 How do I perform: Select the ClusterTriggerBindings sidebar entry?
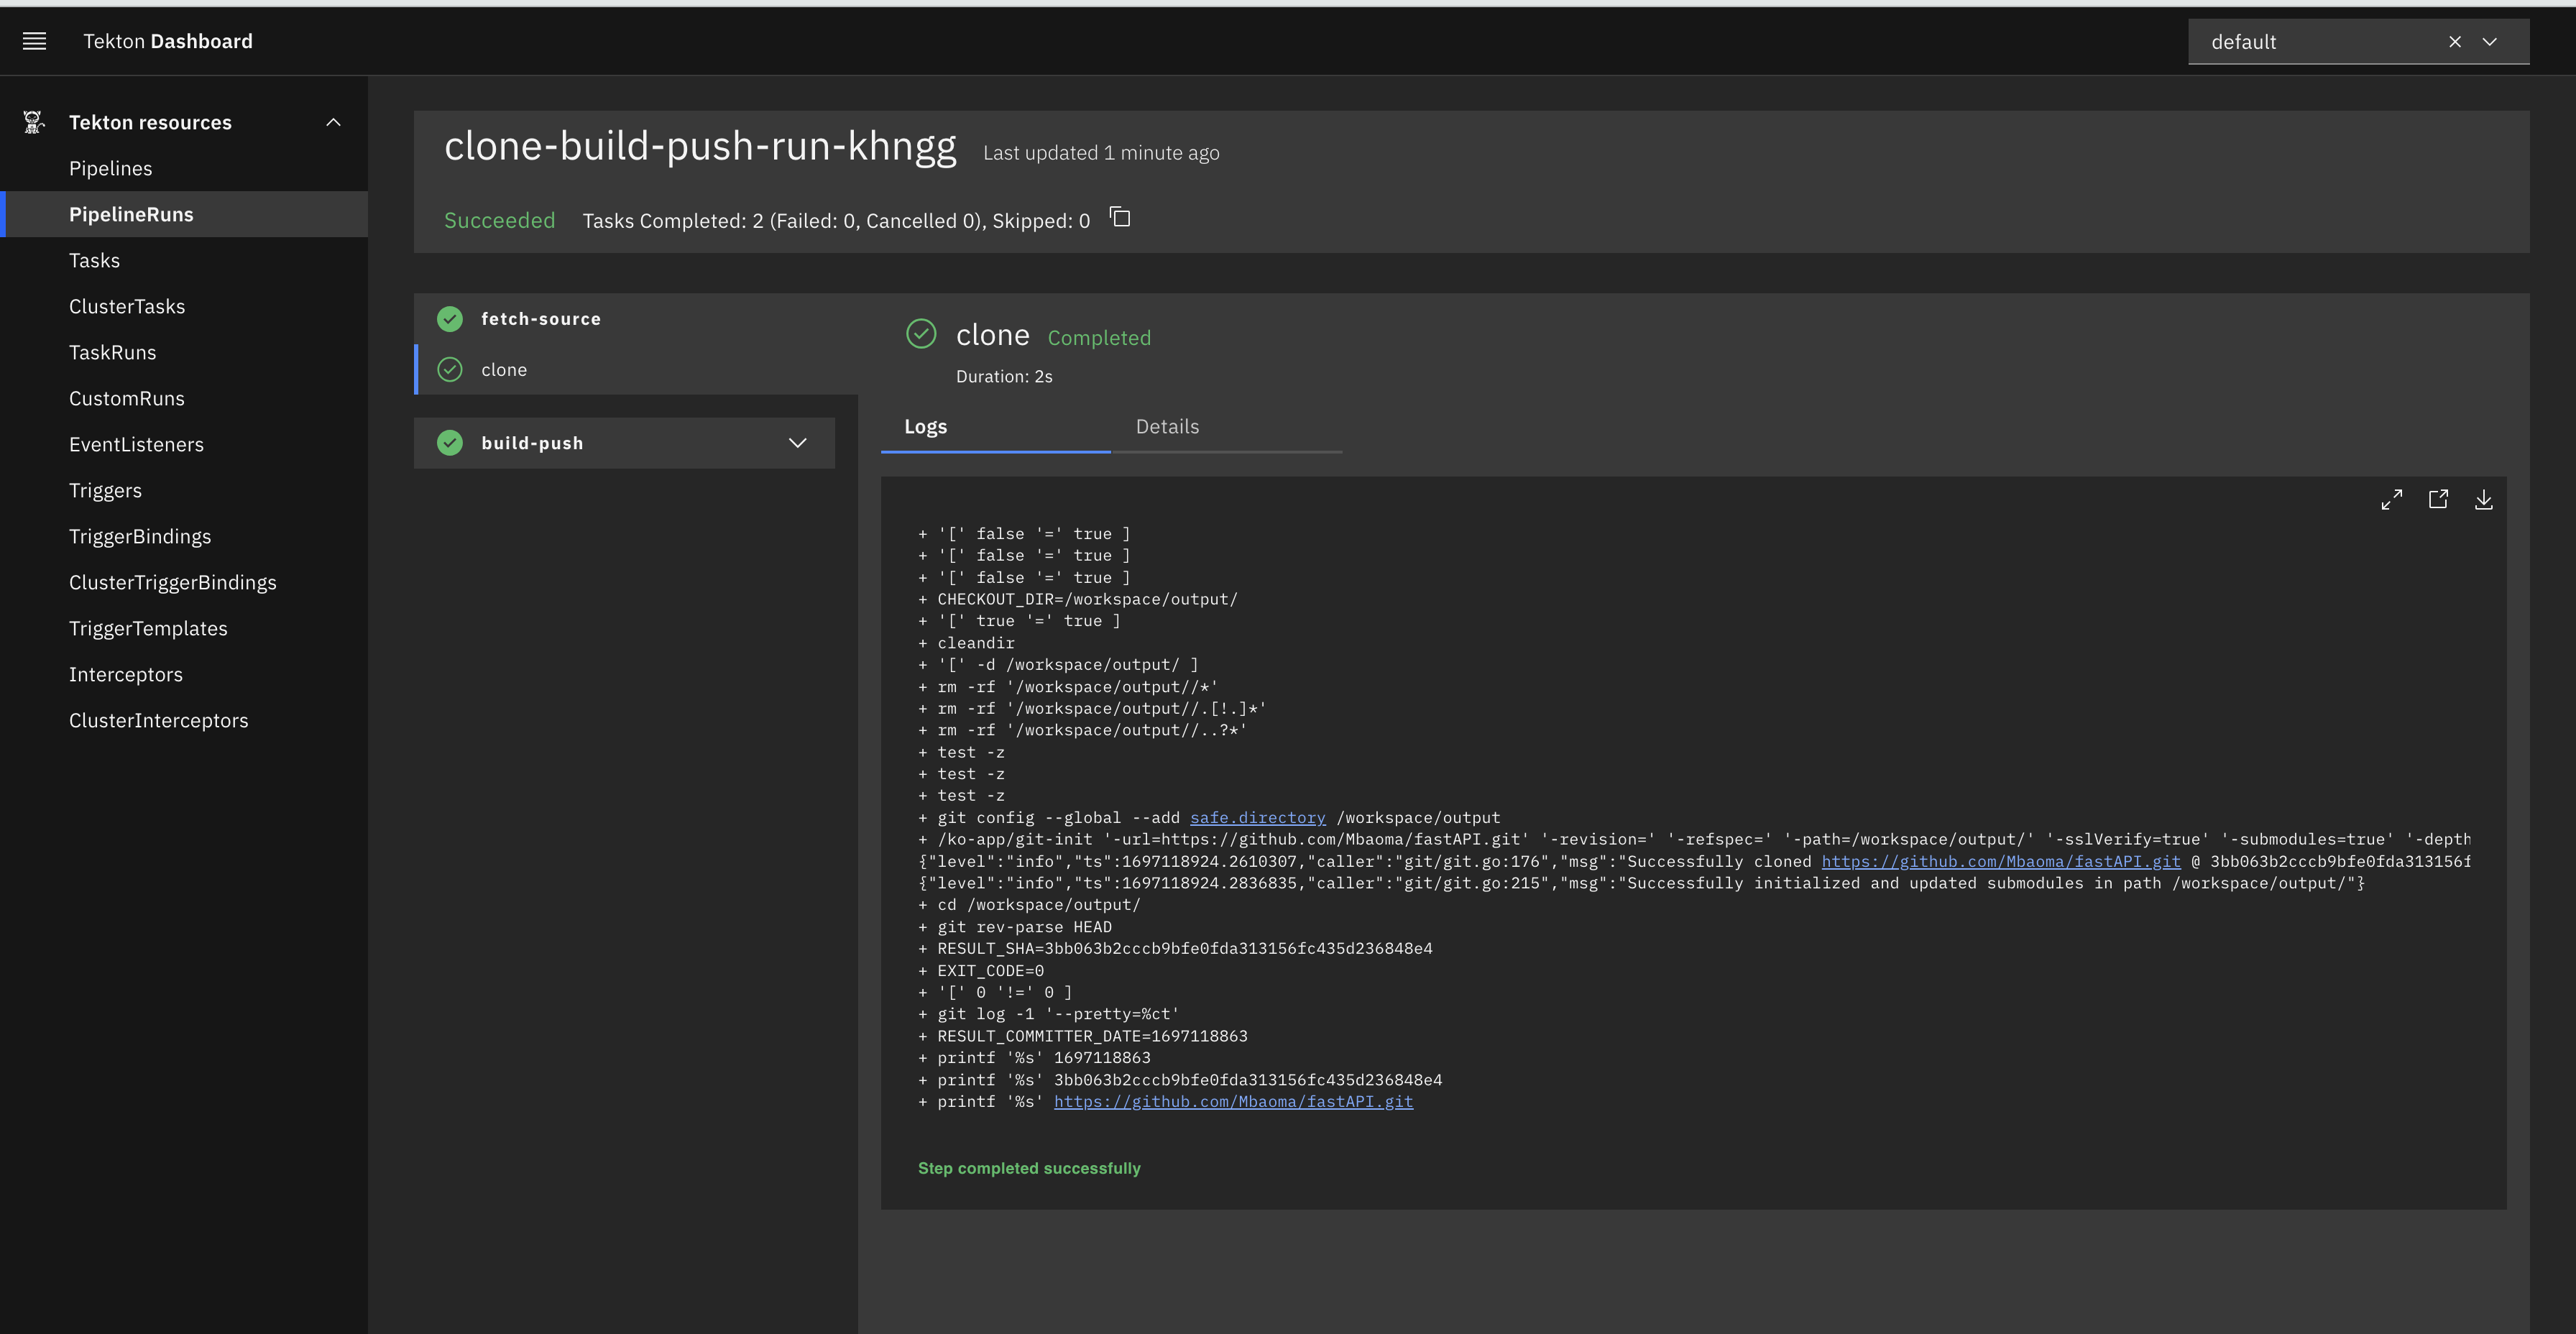[173, 582]
